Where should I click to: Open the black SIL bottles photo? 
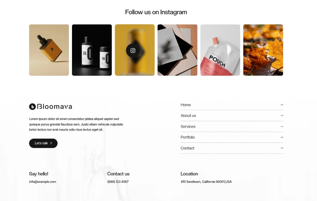(x=92, y=50)
